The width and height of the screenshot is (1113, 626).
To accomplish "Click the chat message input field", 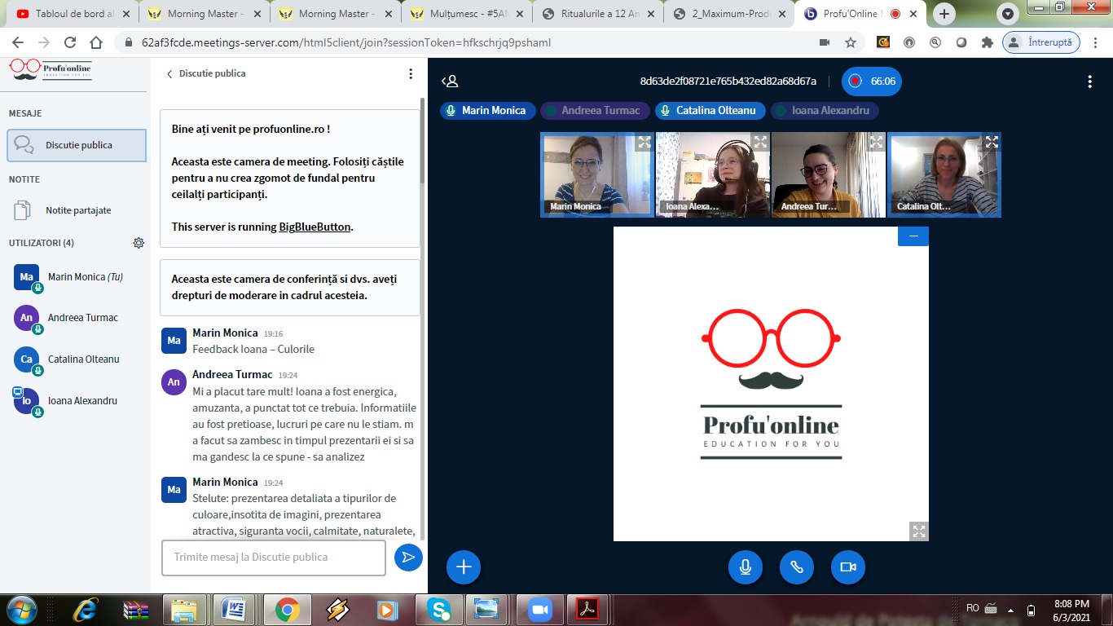I will click(273, 558).
